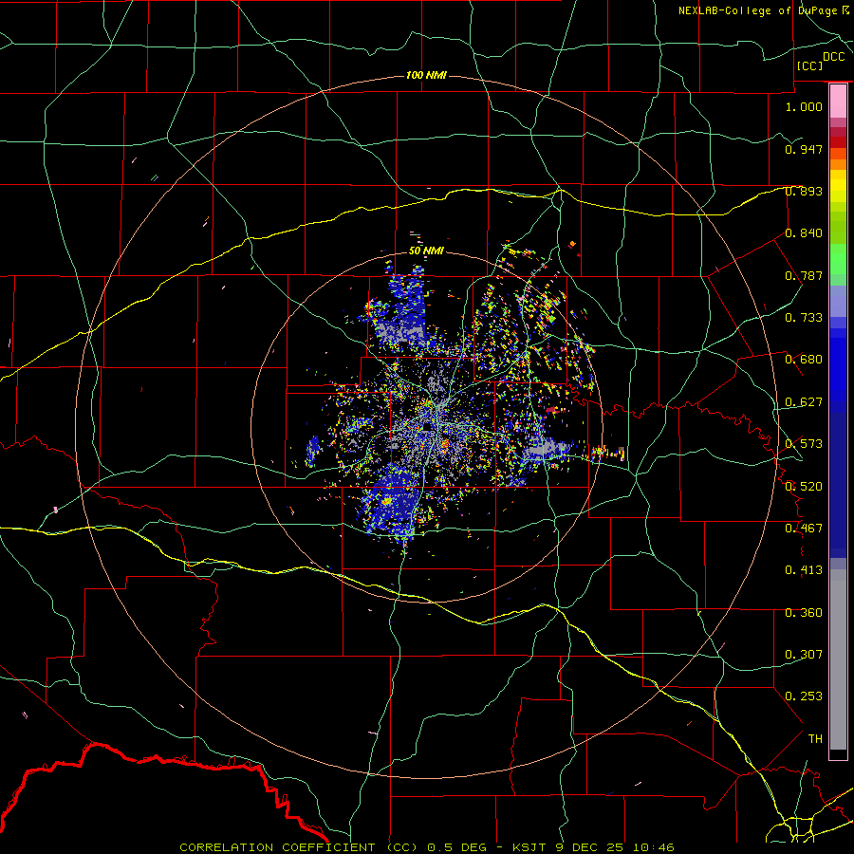Click the 0.573 scale value
Screen dimensions: 854x854
coord(804,444)
